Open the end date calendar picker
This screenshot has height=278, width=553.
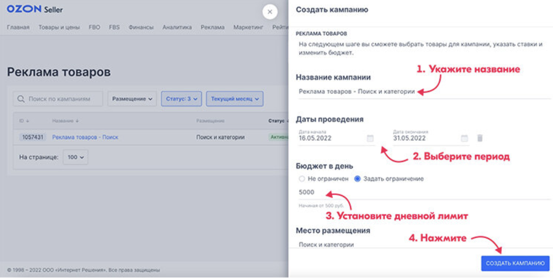(464, 138)
